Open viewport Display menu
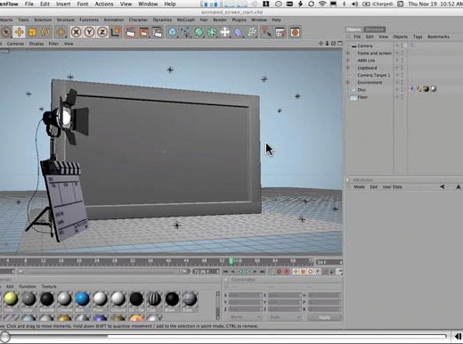This screenshot has height=344, width=463. 37,44
